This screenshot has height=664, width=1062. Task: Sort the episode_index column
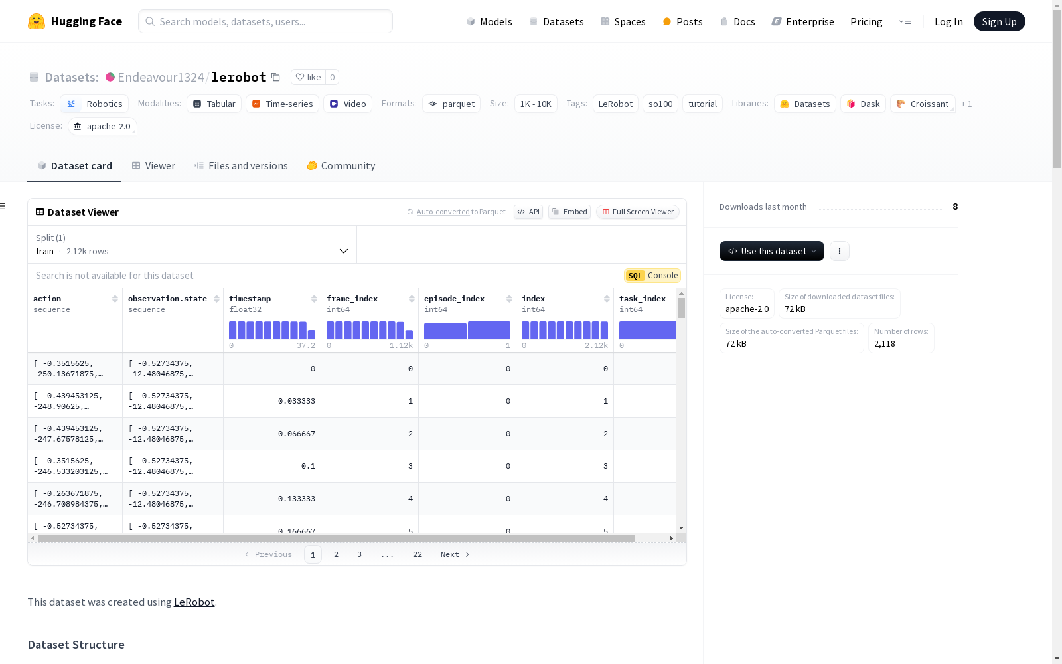[x=509, y=299]
